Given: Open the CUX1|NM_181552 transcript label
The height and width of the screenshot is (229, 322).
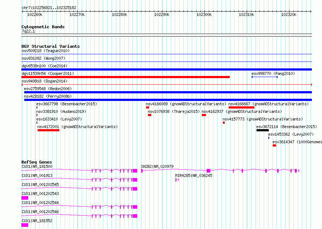Looking at the screenshot, I should 37,221.
